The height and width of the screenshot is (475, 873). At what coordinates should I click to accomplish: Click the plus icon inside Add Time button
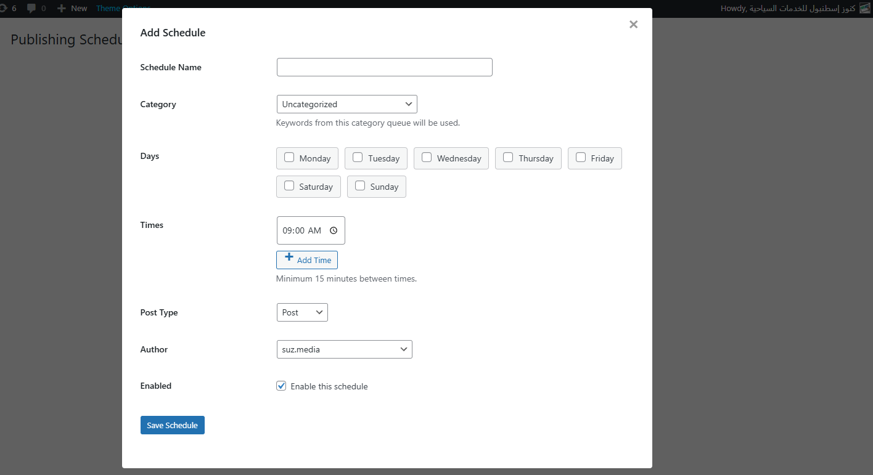(x=289, y=258)
